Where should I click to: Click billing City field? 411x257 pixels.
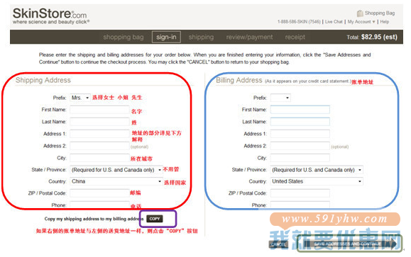[x=300, y=158]
